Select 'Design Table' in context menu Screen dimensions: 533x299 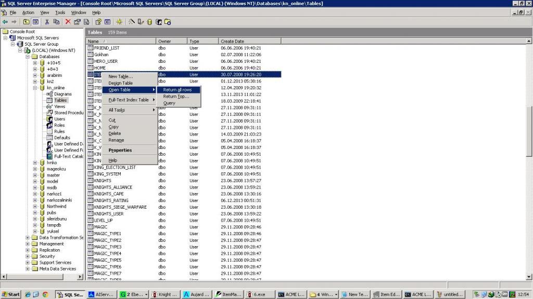coord(120,83)
